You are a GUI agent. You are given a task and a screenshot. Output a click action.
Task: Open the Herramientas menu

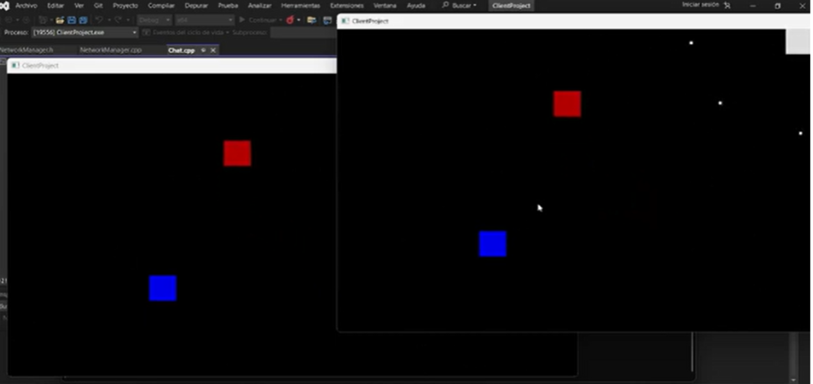click(x=300, y=6)
